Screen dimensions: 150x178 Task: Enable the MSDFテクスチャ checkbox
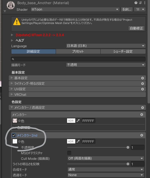click(69, 153)
